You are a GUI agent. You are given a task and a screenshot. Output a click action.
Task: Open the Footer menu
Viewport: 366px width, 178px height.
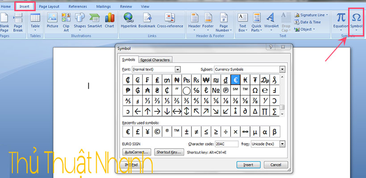[208, 22]
